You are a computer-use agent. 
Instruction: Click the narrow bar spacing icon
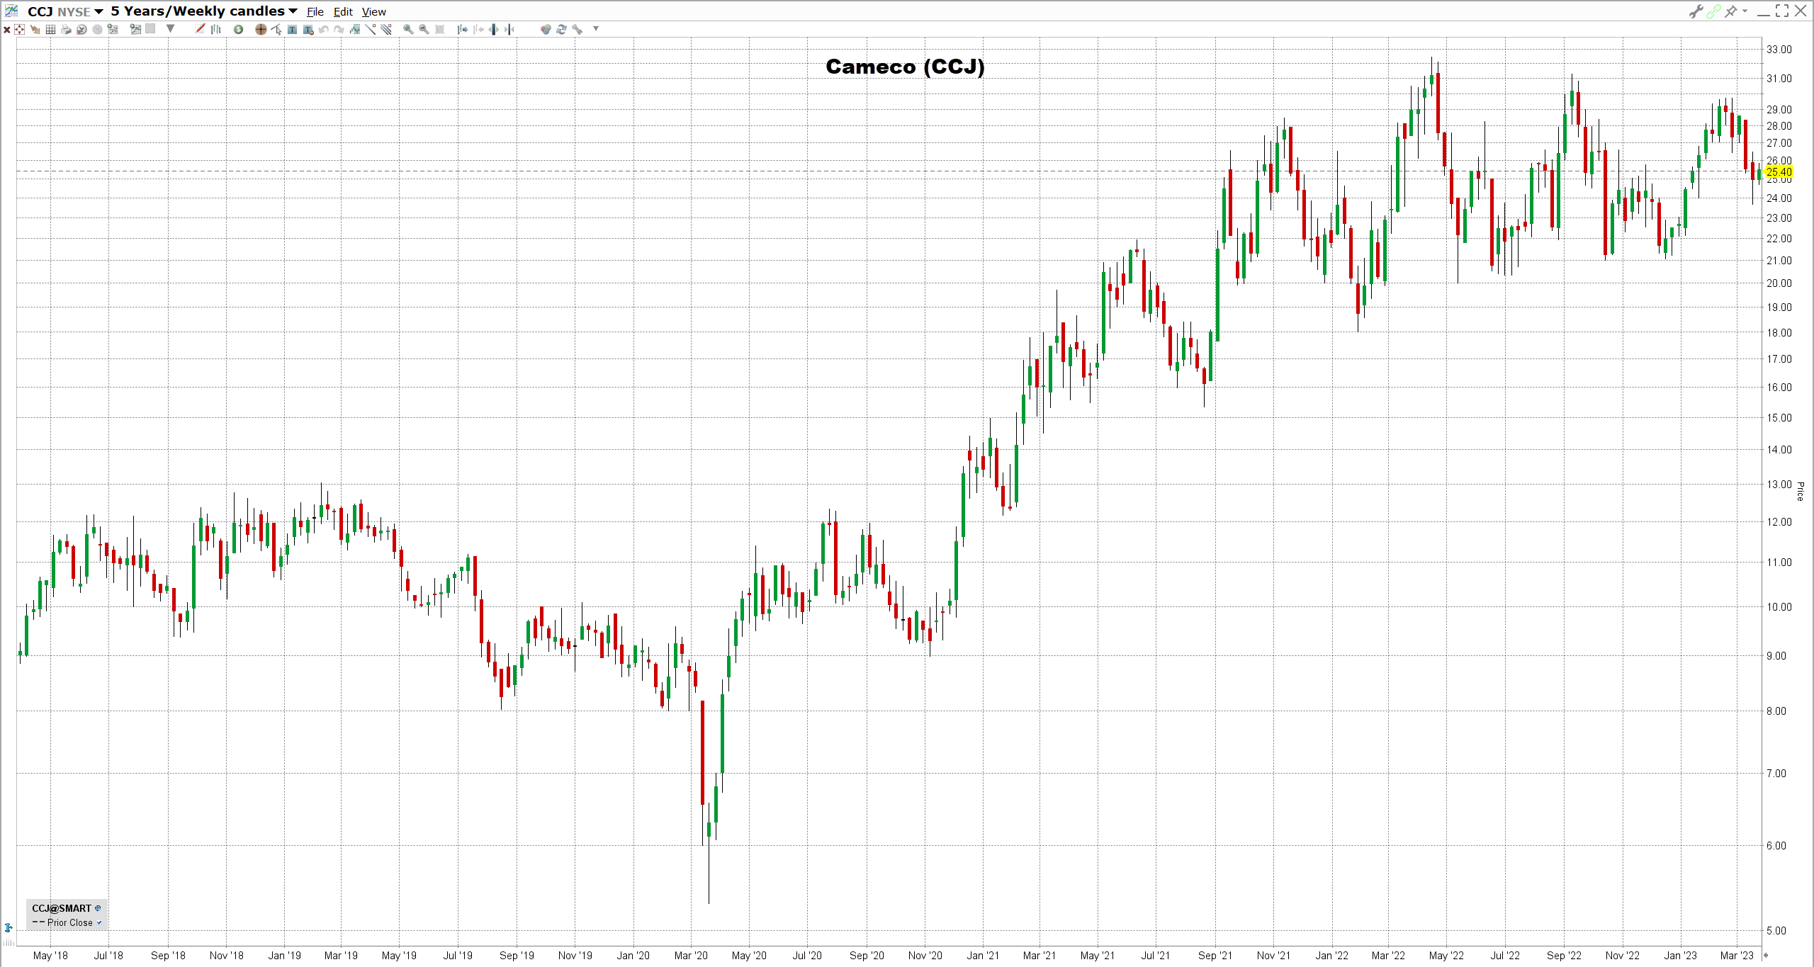[509, 29]
